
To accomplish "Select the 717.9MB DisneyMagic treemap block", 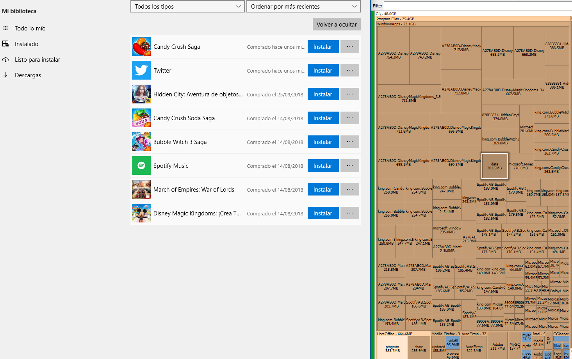I will pos(461,48).
